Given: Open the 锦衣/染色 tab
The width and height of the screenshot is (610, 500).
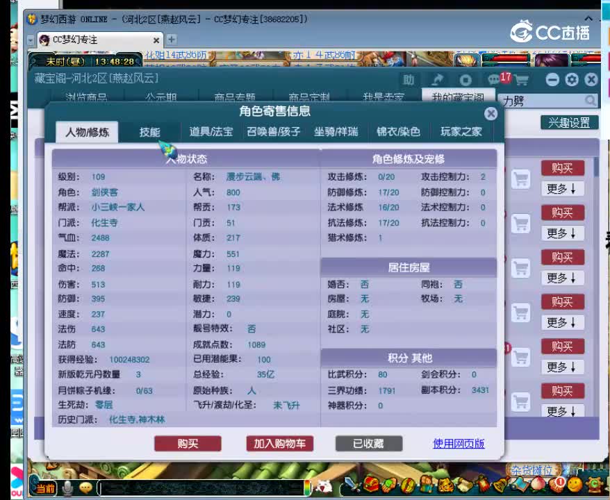Looking at the screenshot, I should point(398,132).
